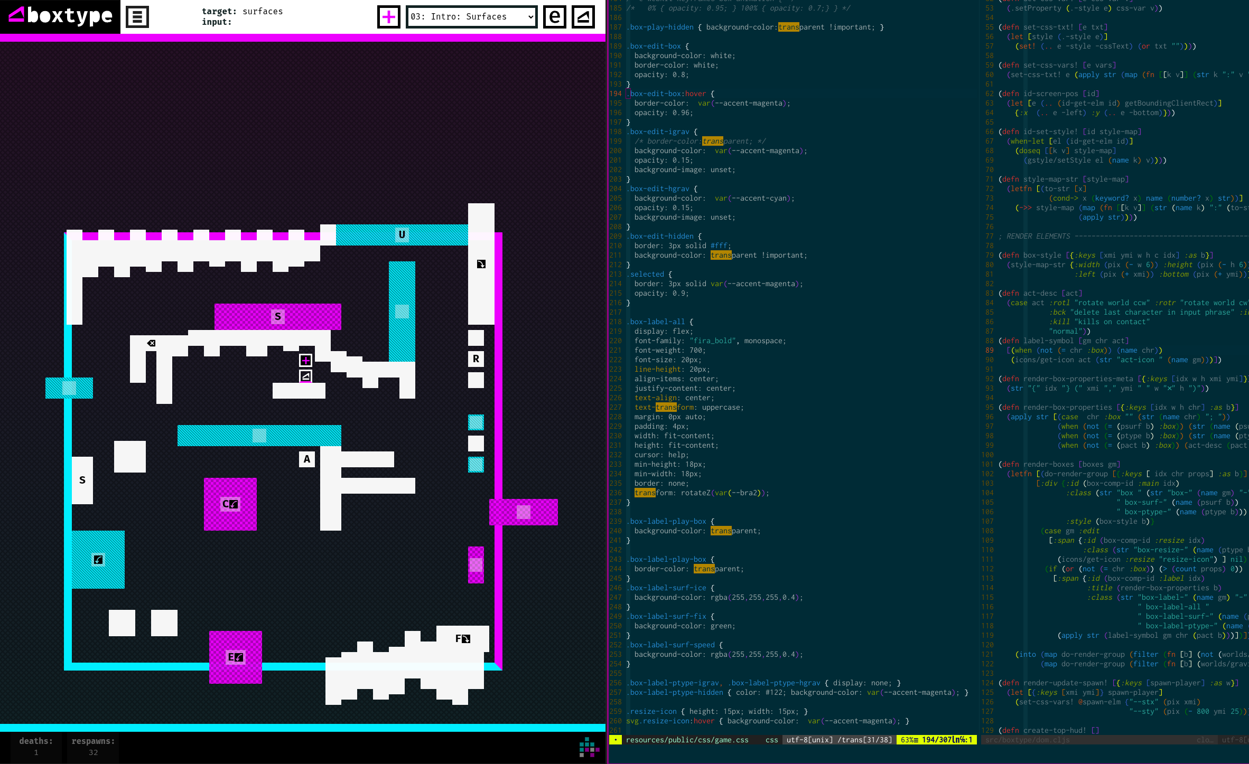
Task: Click upper small cyan box below R
Action: (x=476, y=422)
